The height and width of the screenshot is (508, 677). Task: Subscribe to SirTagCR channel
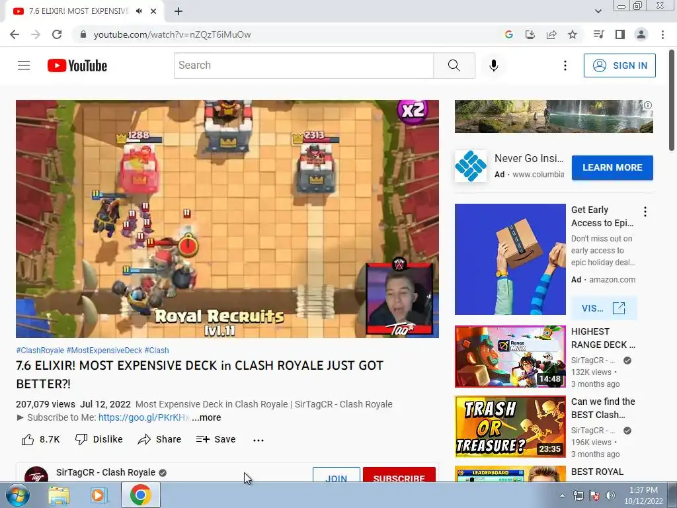(399, 475)
